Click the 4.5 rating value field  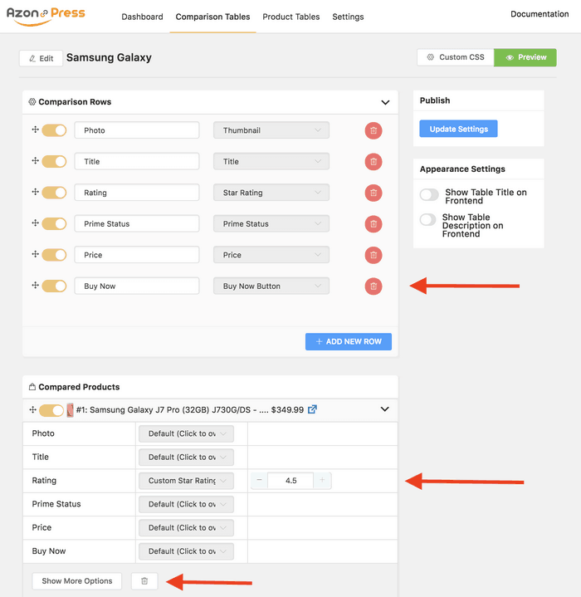point(290,481)
